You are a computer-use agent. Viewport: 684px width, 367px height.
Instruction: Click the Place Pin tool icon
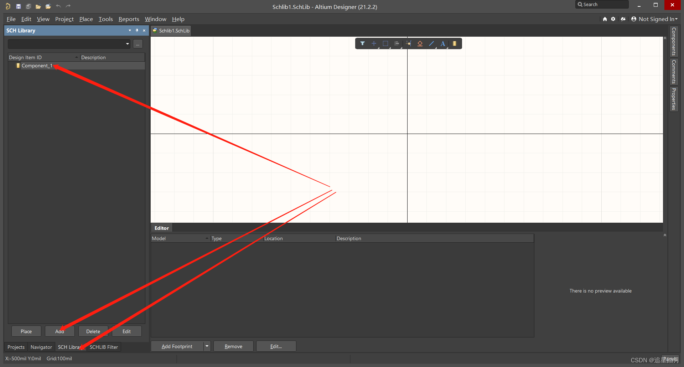point(409,43)
